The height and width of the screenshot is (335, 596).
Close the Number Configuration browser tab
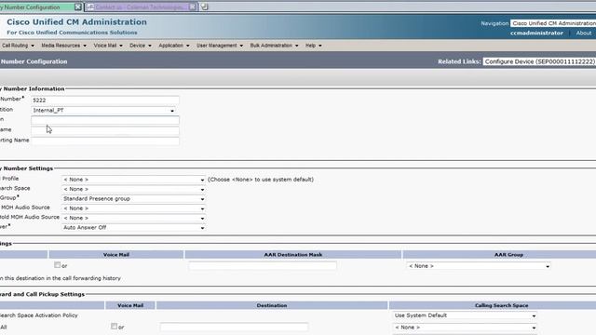click(77, 7)
